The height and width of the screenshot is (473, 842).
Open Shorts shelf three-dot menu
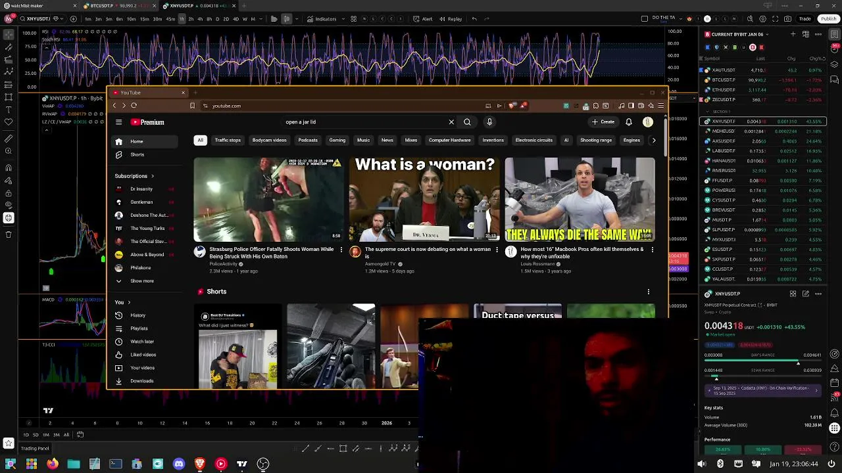point(649,292)
